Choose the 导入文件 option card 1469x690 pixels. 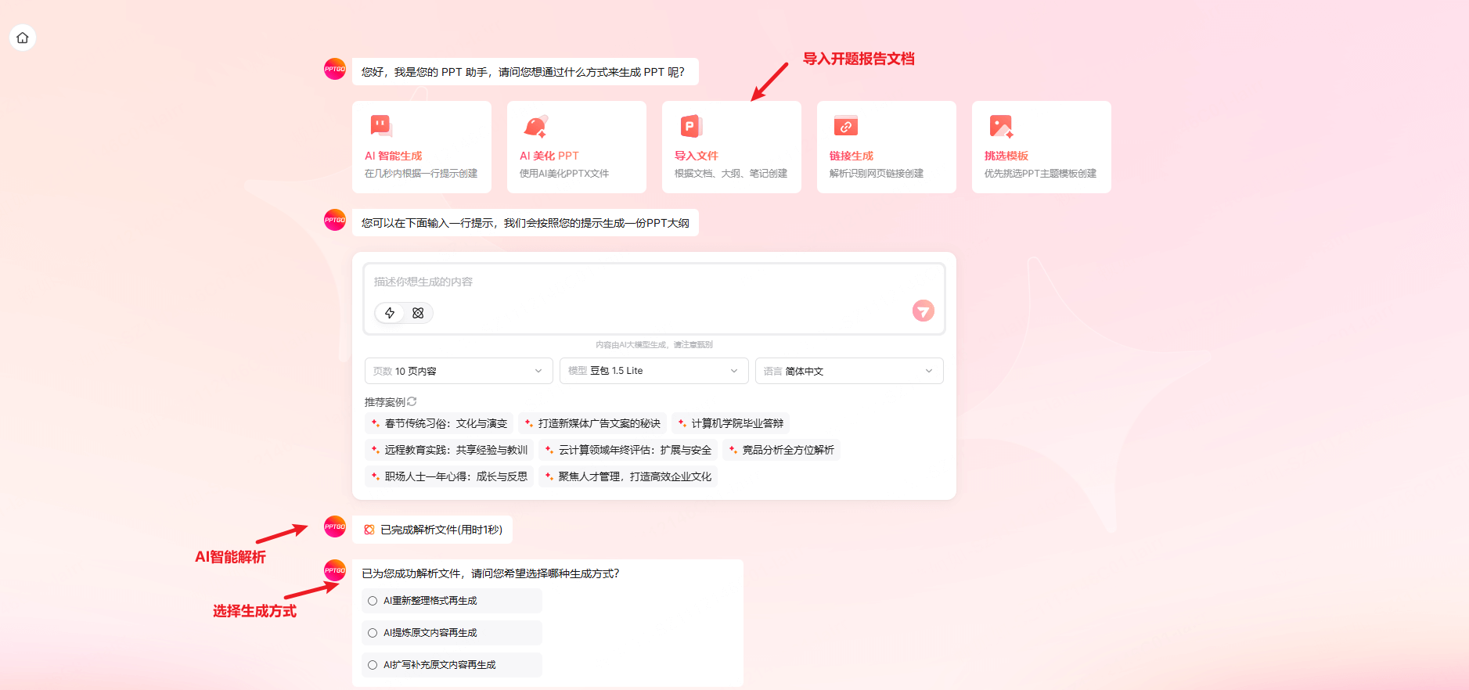point(732,147)
